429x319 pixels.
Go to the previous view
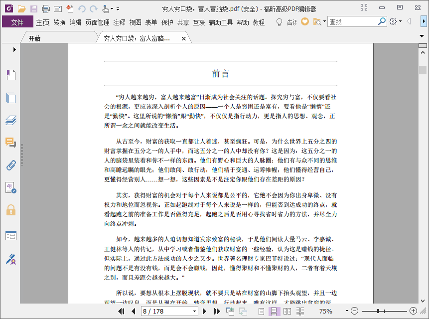pos(230,312)
